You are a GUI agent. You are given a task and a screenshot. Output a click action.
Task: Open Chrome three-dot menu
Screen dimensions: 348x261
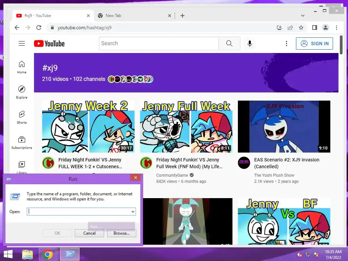point(336,28)
